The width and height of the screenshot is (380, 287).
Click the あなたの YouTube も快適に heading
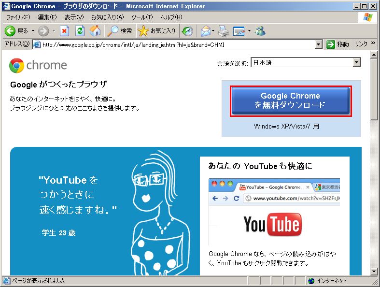[x=260, y=166]
